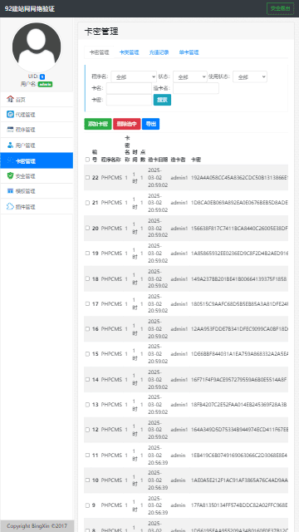
Task: Click the green 添加卡密 button
Action: pyautogui.click(x=98, y=124)
